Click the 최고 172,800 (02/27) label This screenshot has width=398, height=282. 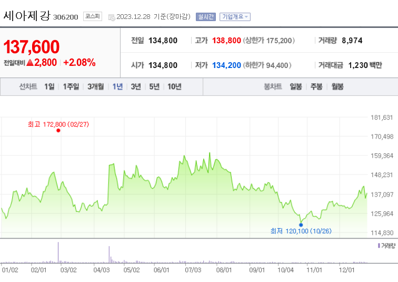tap(58, 124)
